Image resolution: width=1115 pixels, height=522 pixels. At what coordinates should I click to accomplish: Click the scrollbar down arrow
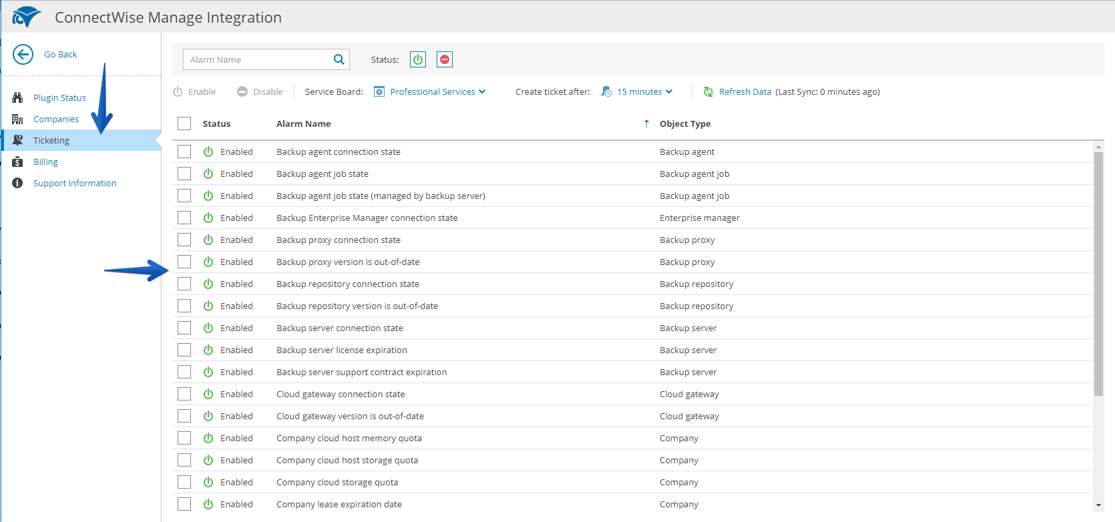pos(1098,505)
